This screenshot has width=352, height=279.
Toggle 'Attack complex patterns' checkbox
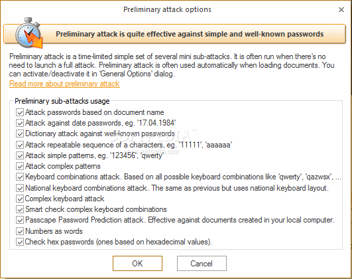point(20,167)
